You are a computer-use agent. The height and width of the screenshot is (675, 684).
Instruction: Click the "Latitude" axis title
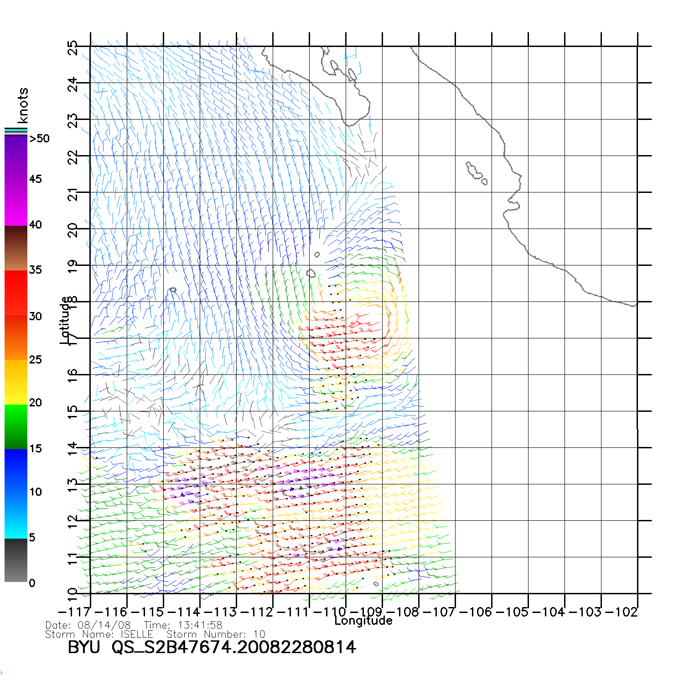[66, 320]
